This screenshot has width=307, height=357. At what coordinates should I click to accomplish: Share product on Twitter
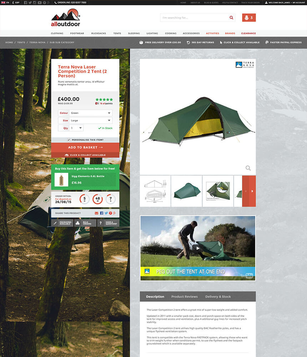106,213
